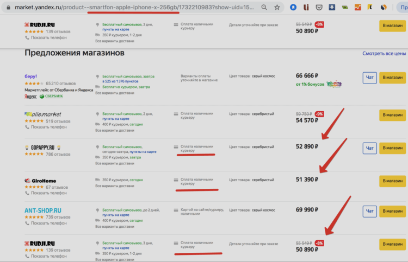Viewport: 408px width, 262px height.
Task: Click the 69 990 ₽ price
Action: (307, 209)
